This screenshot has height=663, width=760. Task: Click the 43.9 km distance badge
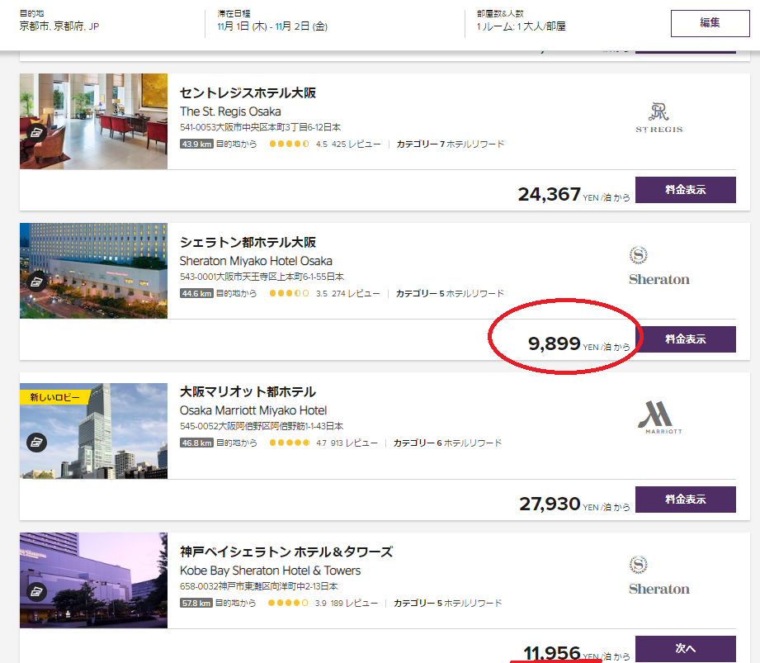[x=196, y=144]
